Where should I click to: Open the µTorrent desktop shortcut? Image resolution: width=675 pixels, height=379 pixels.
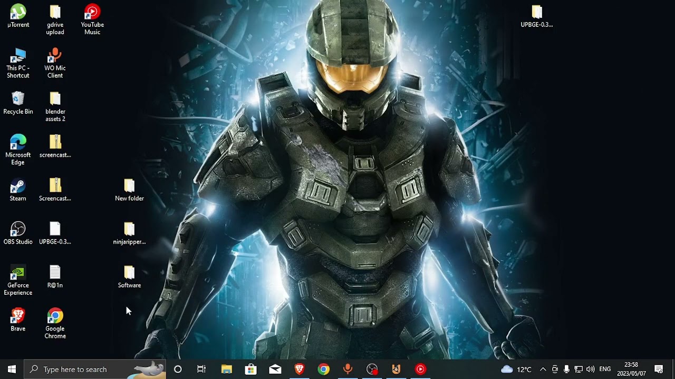point(18,16)
